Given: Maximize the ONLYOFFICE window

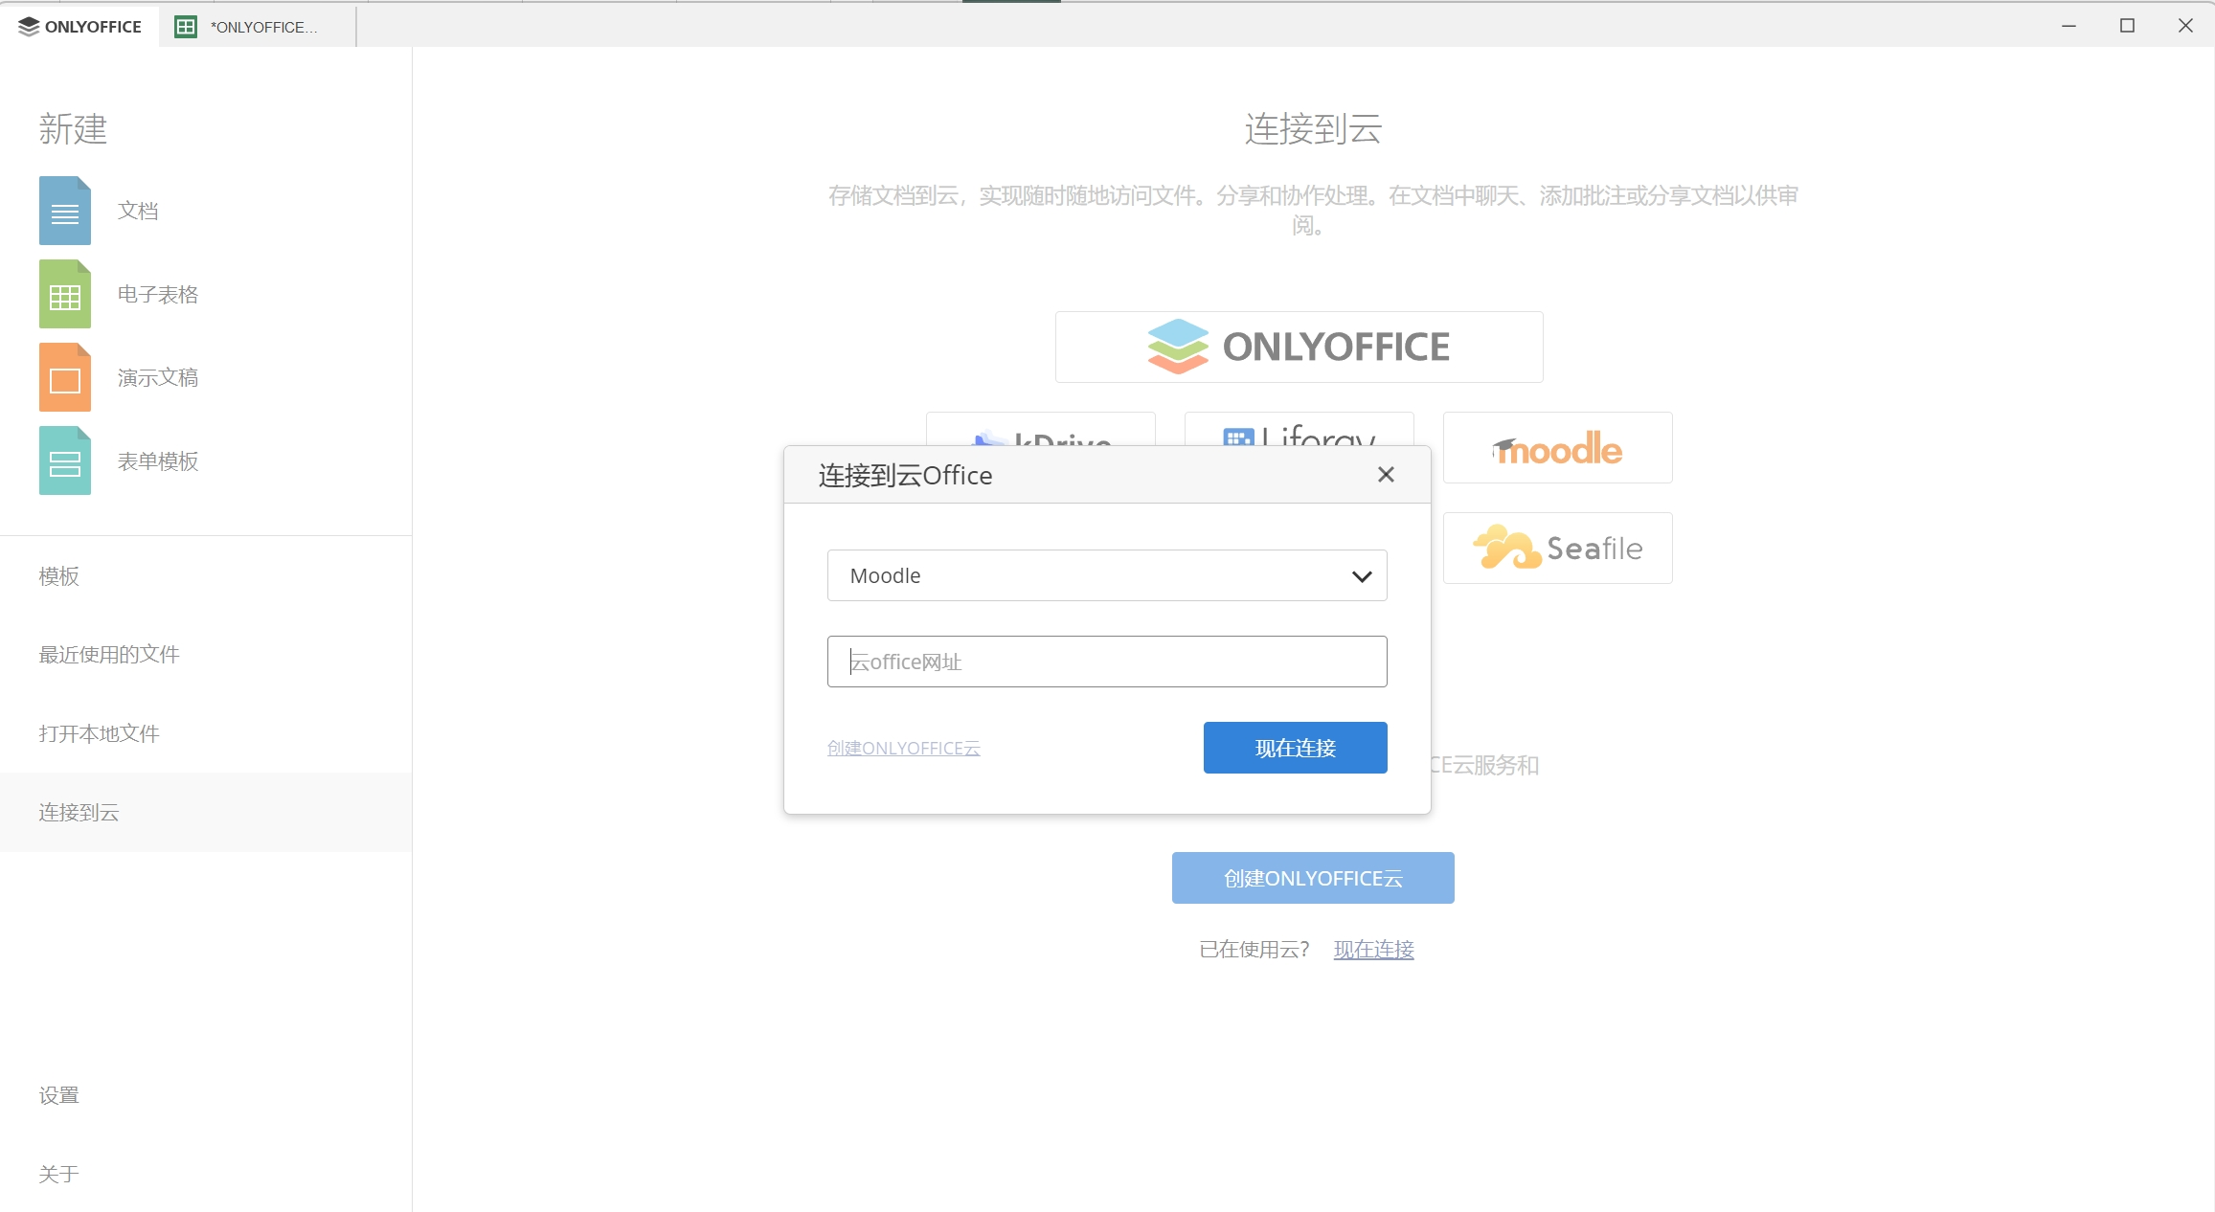Looking at the screenshot, I should 2127,26.
